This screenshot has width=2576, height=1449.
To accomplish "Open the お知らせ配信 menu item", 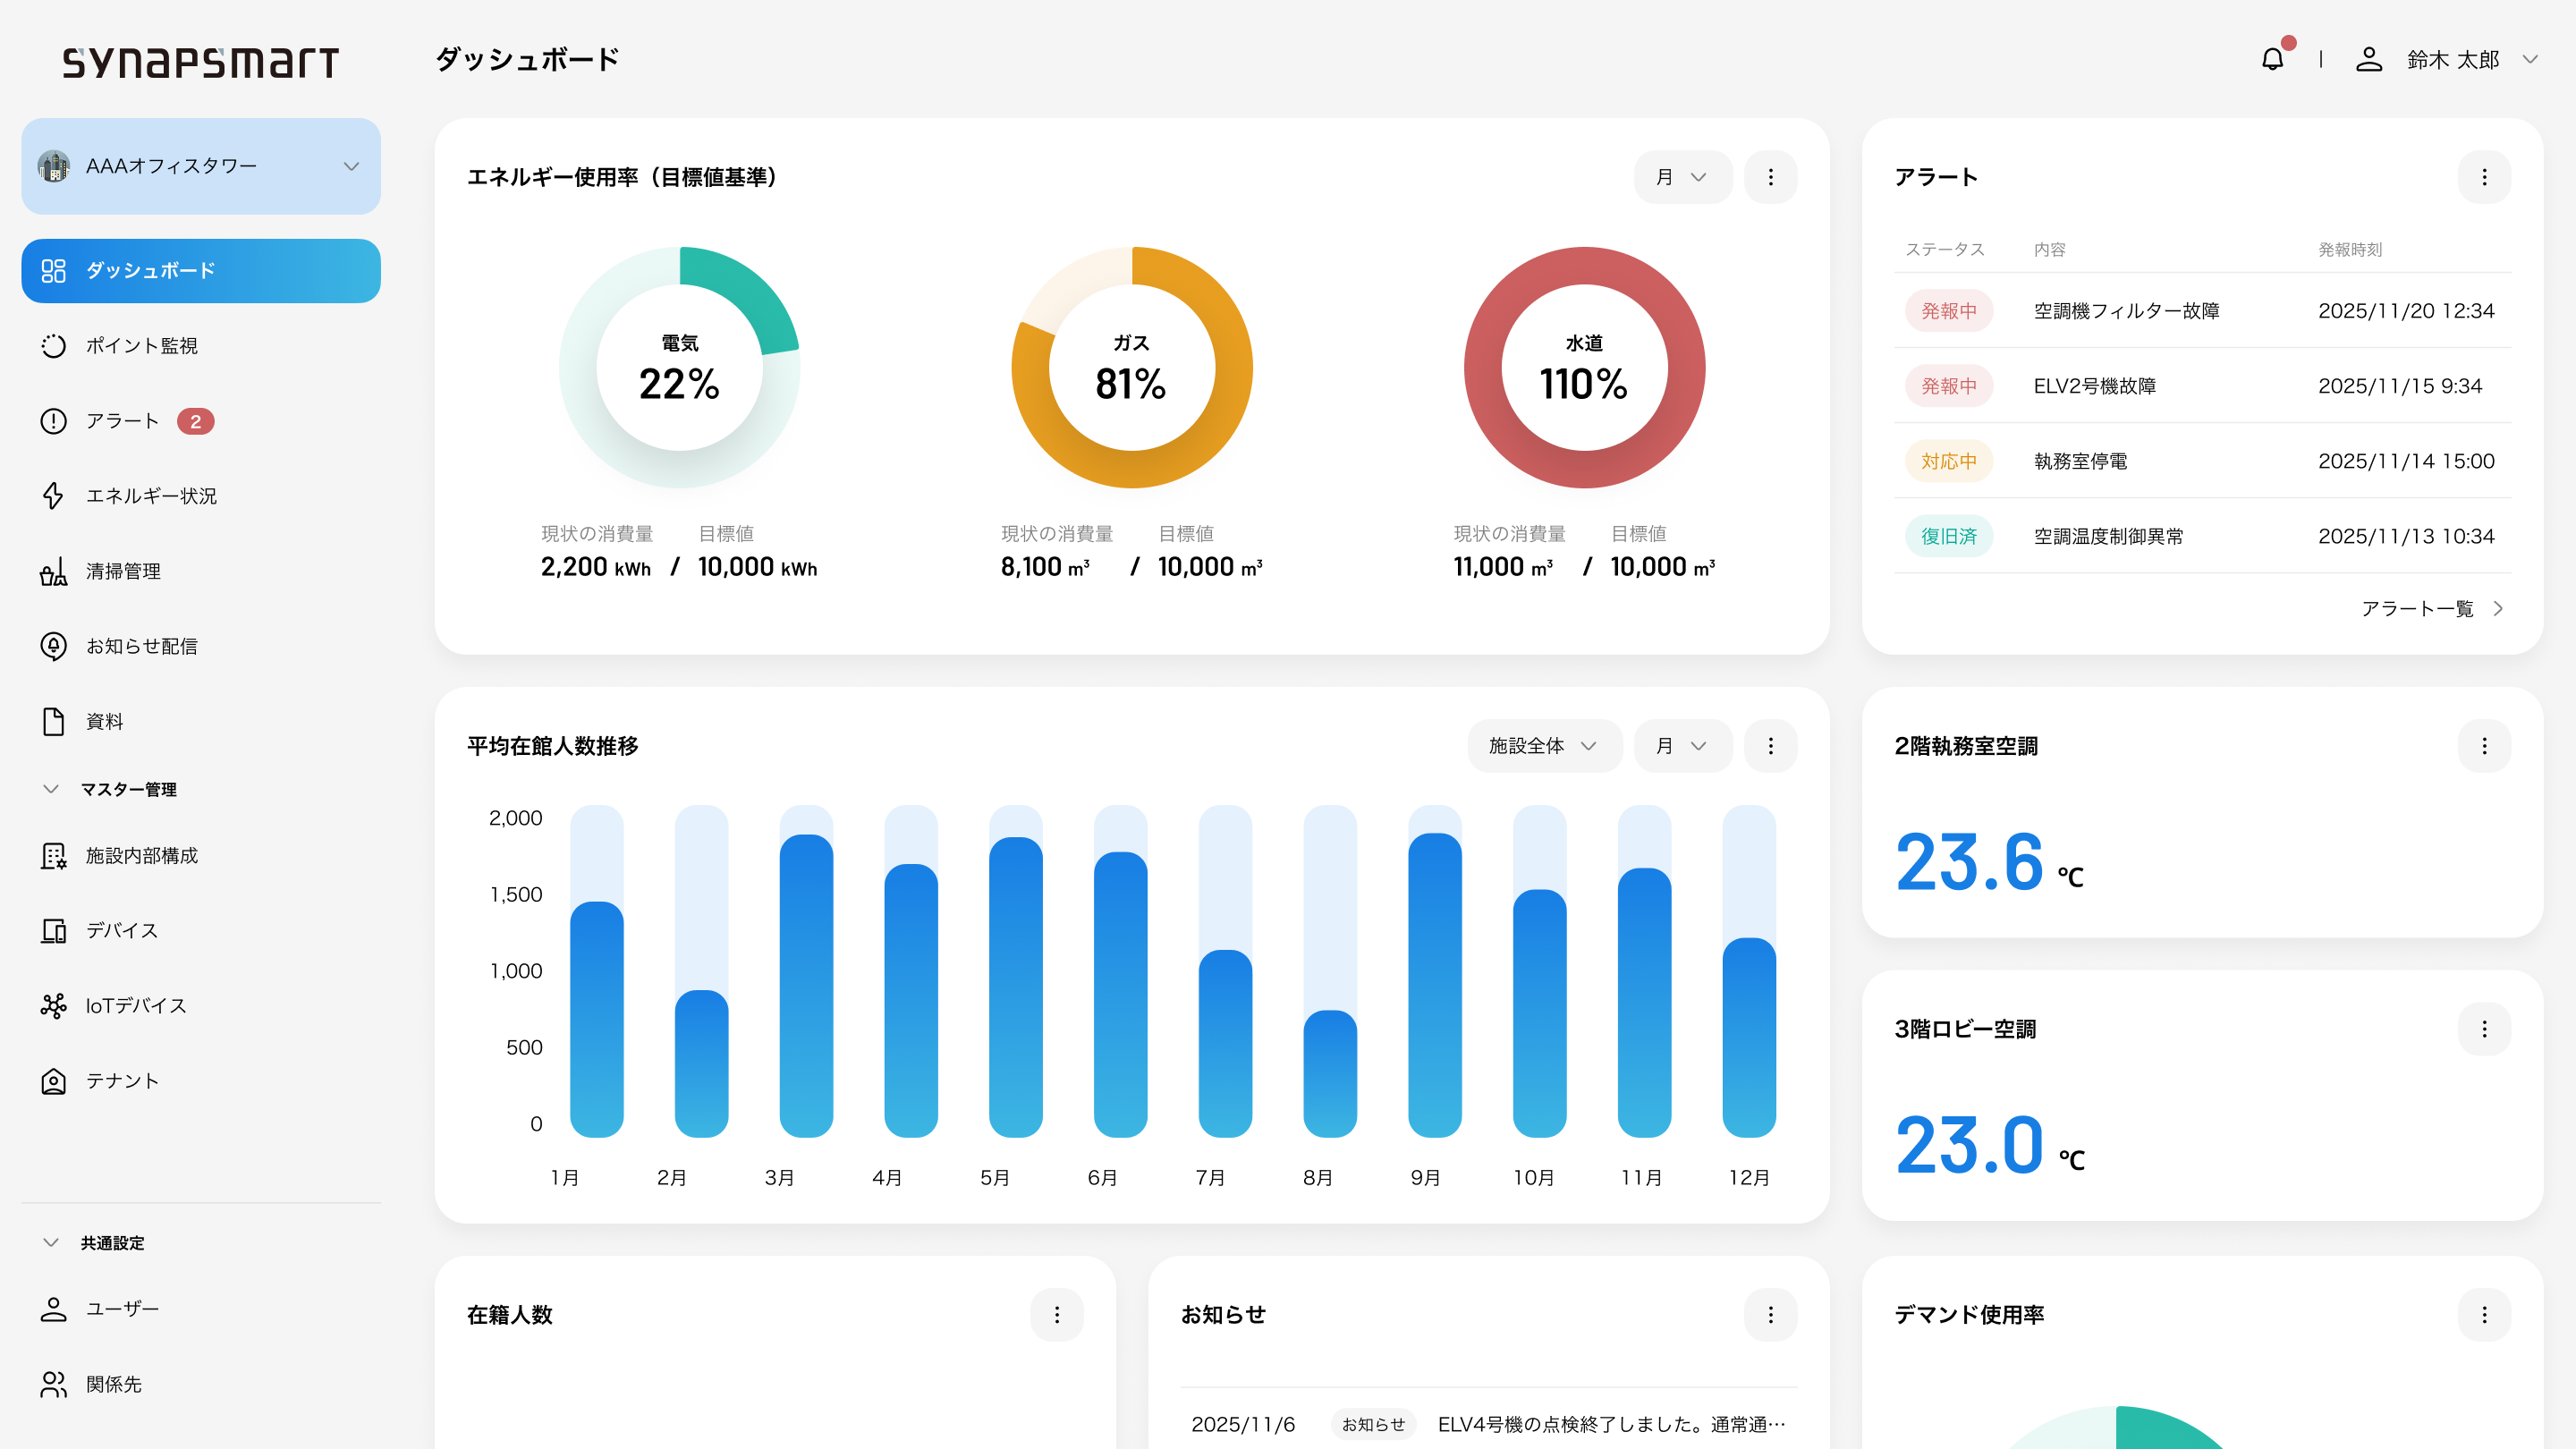I will point(201,646).
